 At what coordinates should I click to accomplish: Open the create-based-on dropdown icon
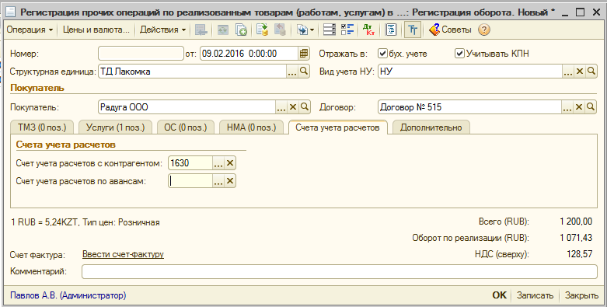coord(305,30)
